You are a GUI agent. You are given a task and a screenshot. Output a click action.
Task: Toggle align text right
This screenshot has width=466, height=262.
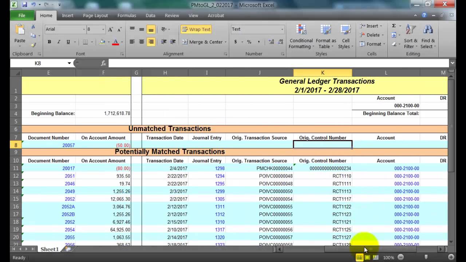(x=151, y=42)
